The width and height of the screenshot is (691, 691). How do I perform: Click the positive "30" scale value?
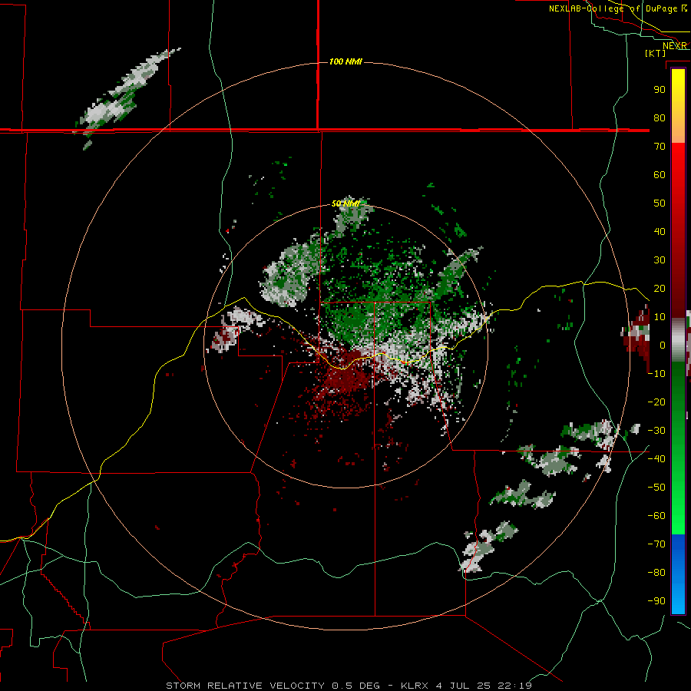point(660,260)
